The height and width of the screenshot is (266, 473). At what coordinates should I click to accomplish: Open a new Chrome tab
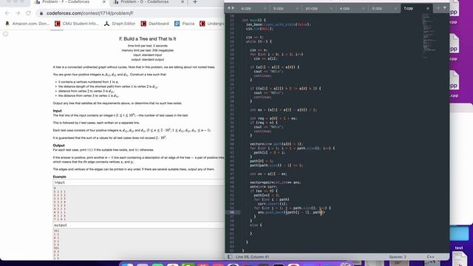coord(195,2)
